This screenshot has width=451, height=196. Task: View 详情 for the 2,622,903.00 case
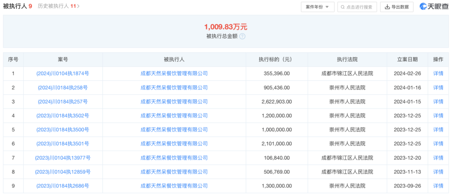(438, 101)
